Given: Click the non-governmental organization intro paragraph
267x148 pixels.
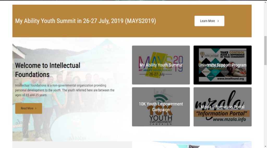Looking at the screenshot, I should pyautogui.click(x=65, y=90).
